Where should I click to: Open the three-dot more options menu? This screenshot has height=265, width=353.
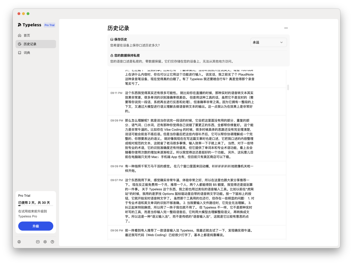tap(286, 28)
